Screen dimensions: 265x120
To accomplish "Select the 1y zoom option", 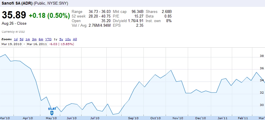I will [55, 39].
